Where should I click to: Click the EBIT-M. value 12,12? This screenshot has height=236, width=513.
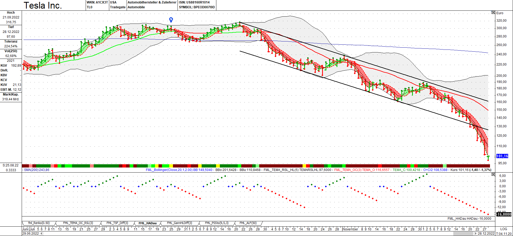pos(17,90)
